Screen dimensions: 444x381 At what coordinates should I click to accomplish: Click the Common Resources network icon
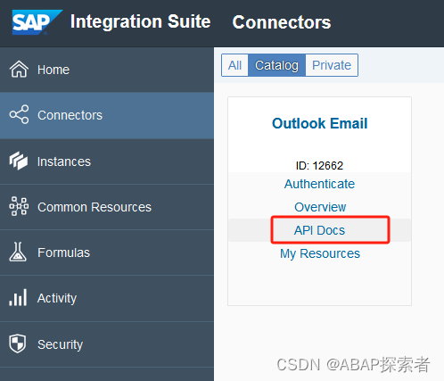[x=19, y=206]
